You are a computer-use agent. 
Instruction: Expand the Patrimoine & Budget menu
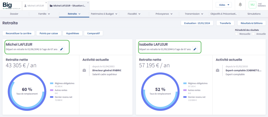(x=104, y=14)
